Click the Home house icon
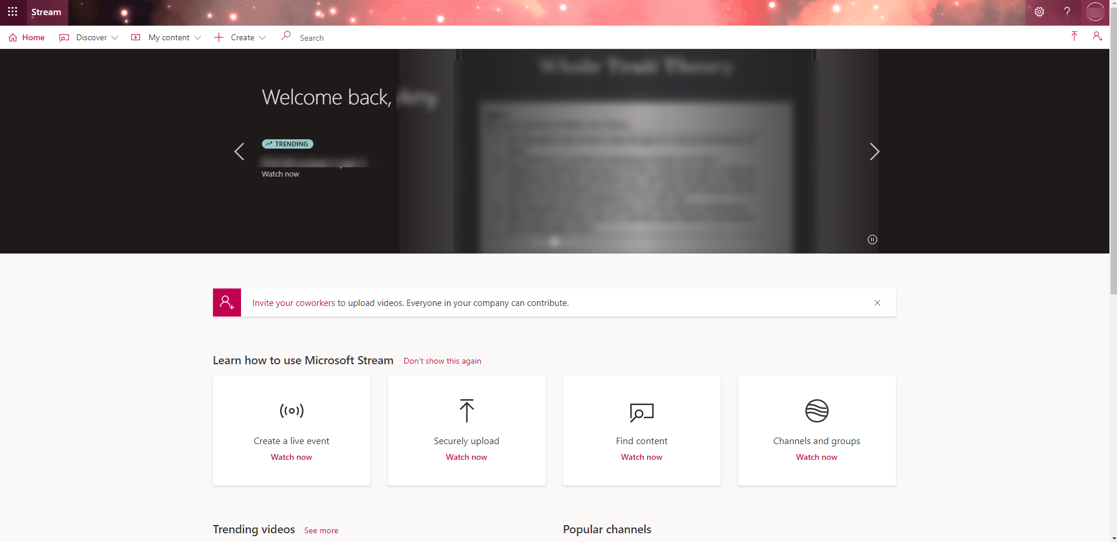Image resolution: width=1117 pixels, height=542 pixels. pos(13,37)
